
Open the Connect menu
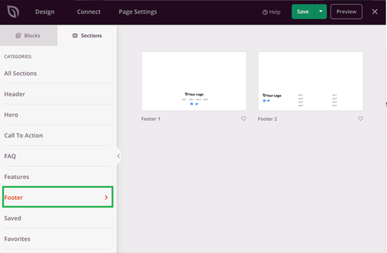coord(89,12)
